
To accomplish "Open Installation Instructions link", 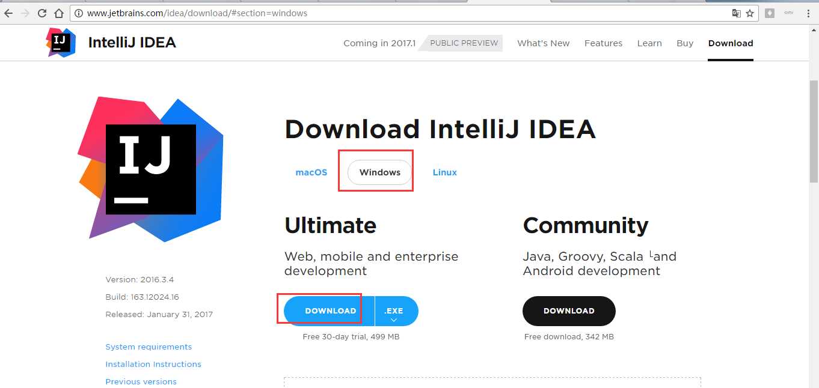I will tap(153, 365).
